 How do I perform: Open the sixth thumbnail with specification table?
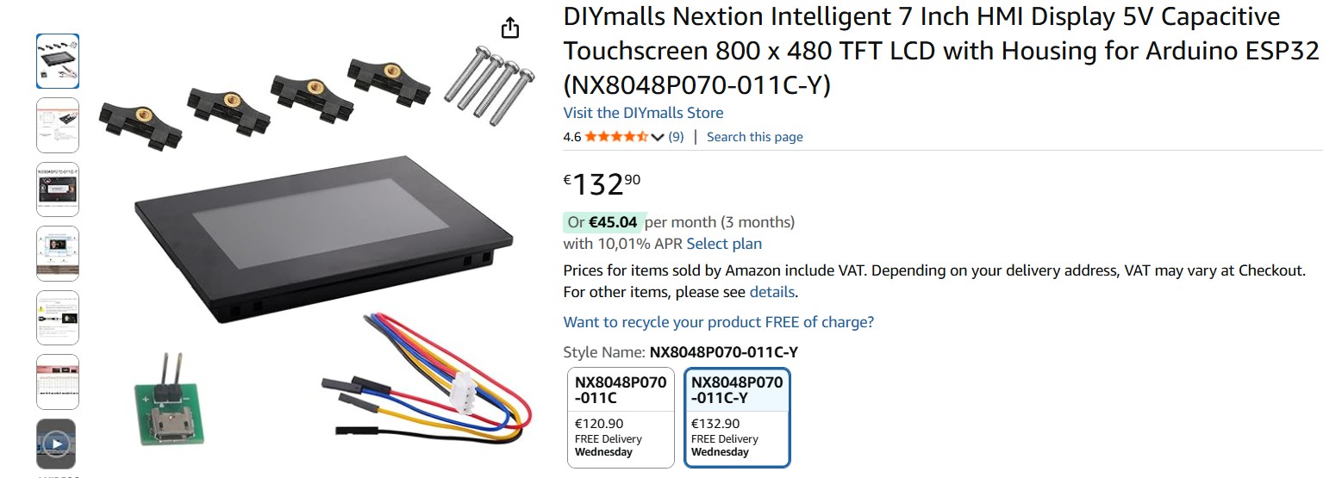tap(58, 382)
